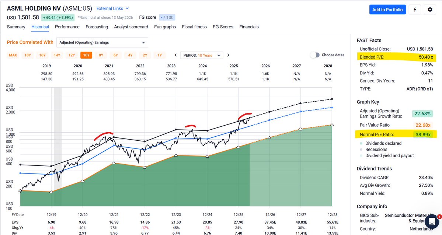Click the Div Yld 0.47% value
The width and height of the screenshot is (442, 235).
427,73
